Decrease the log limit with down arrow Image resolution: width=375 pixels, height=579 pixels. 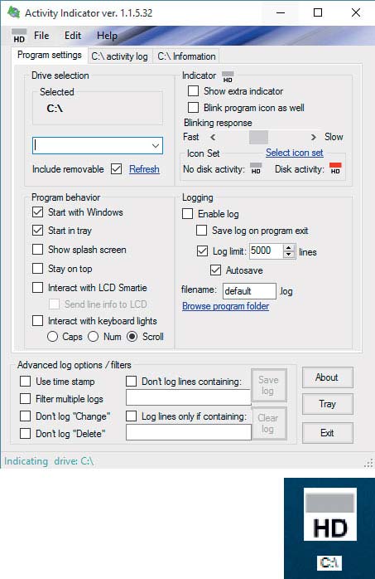[289, 255]
